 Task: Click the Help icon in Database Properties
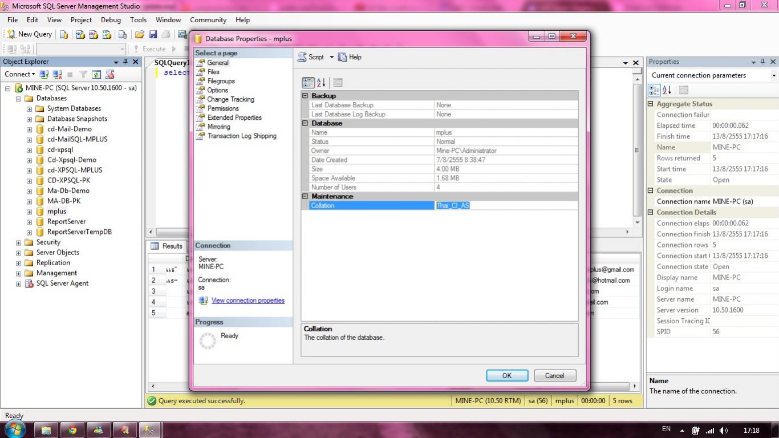coord(342,57)
